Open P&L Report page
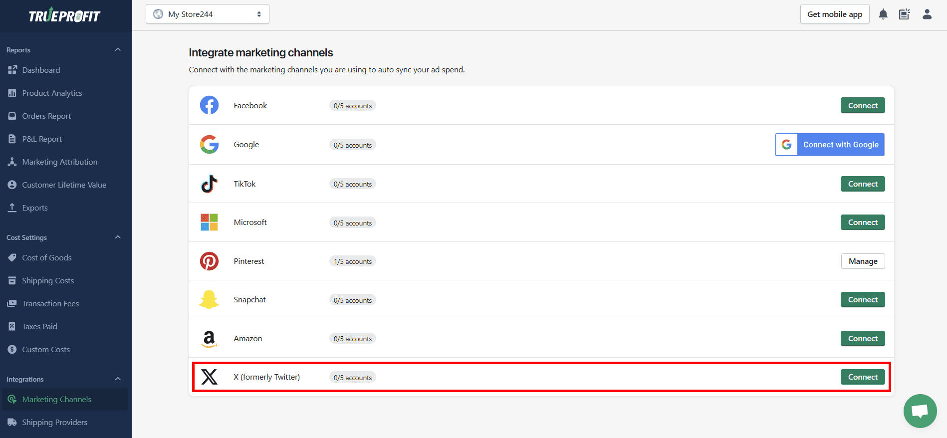 [42, 139]
